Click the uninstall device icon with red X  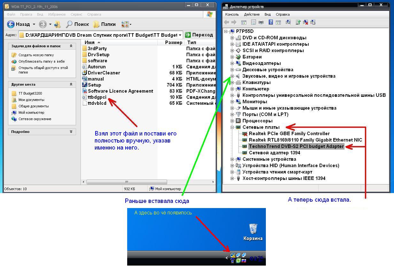point(305,22)
